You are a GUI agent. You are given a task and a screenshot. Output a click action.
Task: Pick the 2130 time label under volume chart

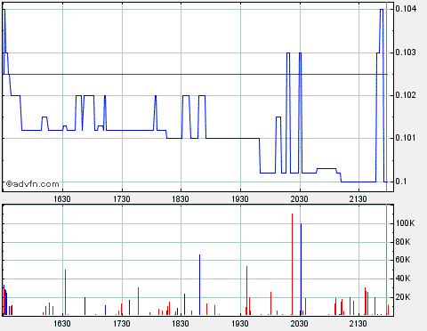359,323
